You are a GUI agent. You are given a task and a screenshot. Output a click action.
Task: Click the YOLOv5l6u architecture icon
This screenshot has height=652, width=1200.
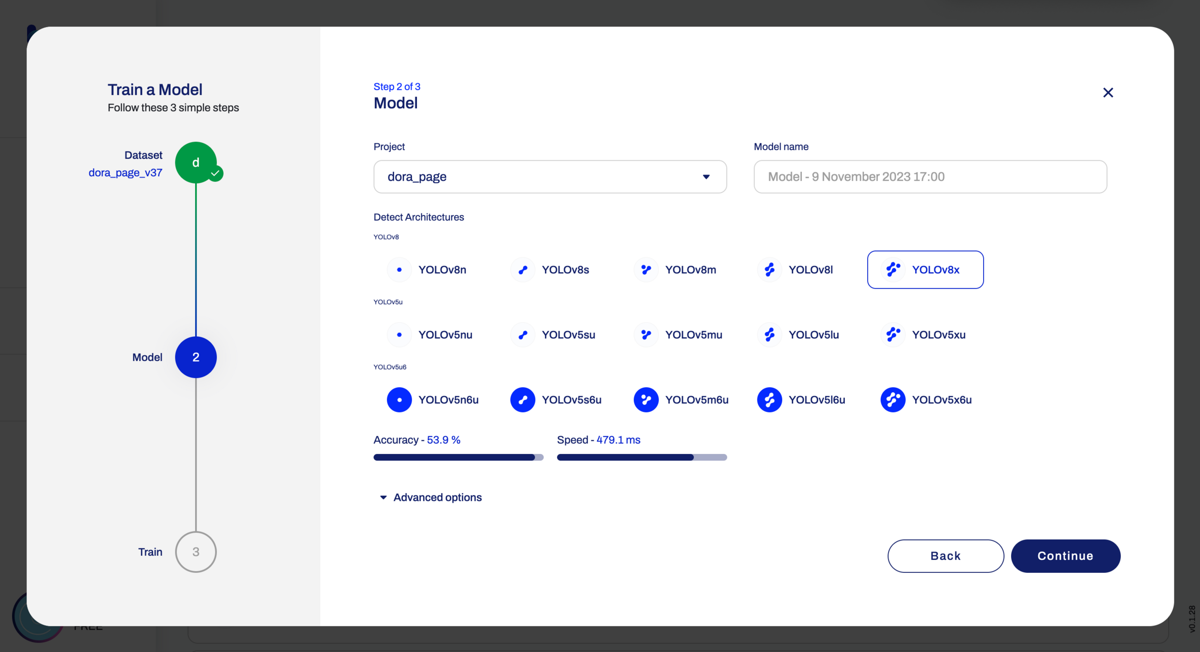pos(770,400)
